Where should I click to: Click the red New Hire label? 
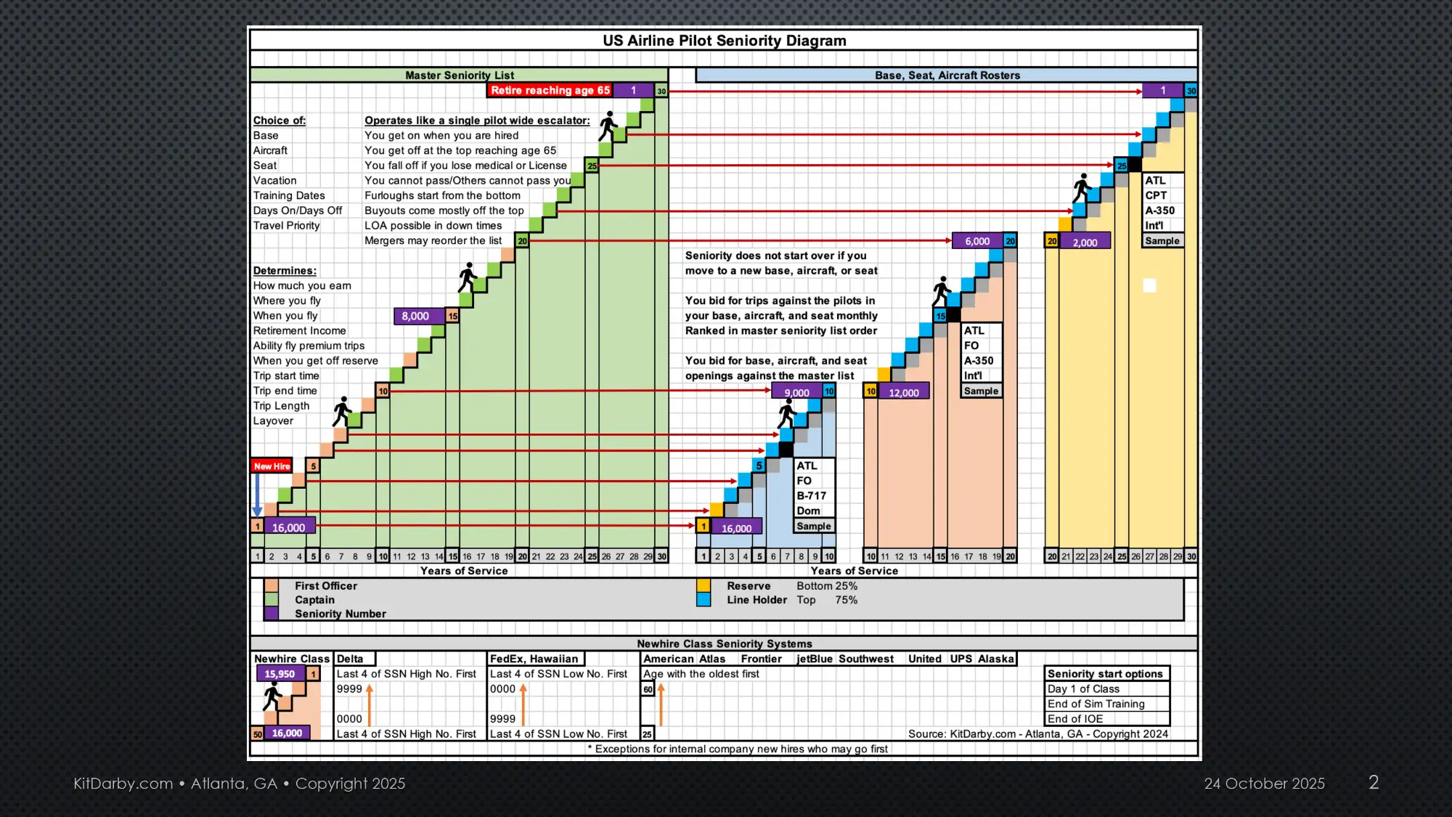[272, 466]
